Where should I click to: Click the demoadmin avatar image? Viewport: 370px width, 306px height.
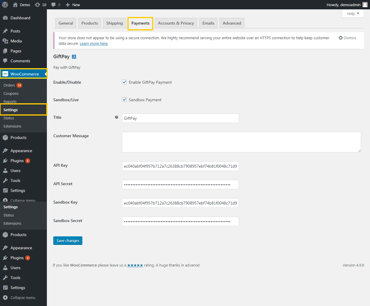pos(365,5)
